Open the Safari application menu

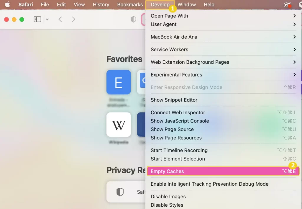pyautogui.click(x=26, y=4)
